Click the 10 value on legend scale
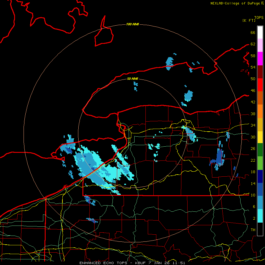Viewport: 265px width, 265px height. click(253, 195)
